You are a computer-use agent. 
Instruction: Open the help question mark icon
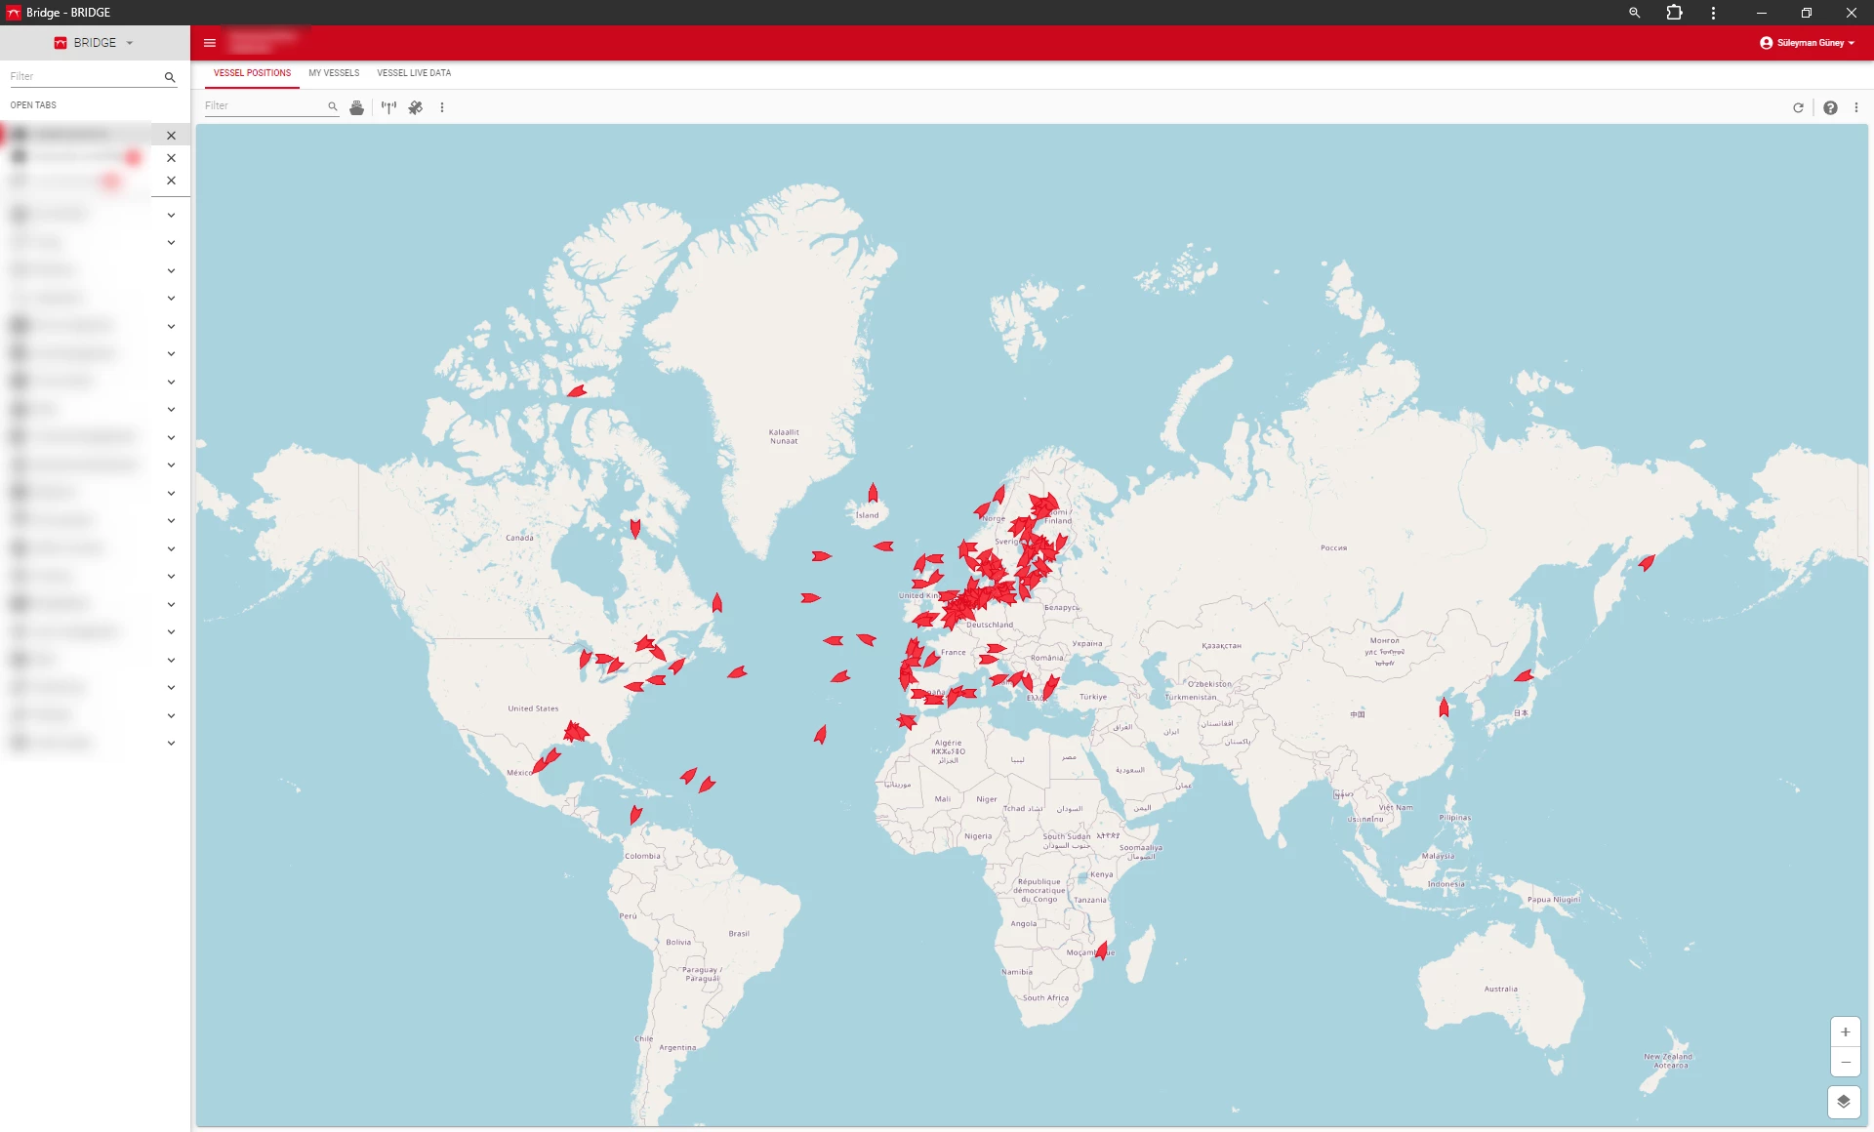pyautogui.click(x=1830, y=107)
